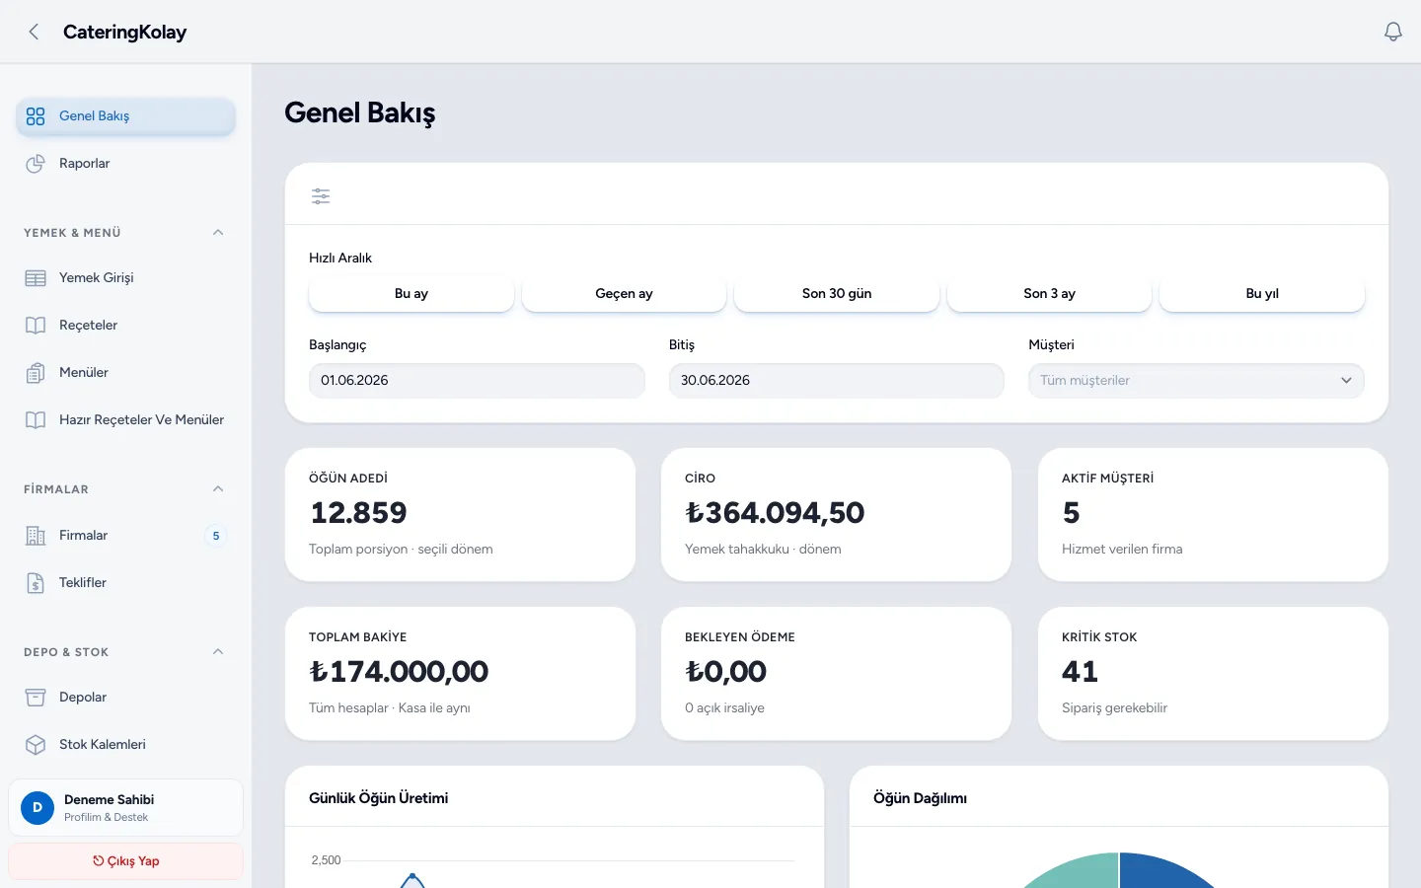Click the Öğün Adedi card value 12.859
Viewport: 1421px width, 888px height.
click(x=358, y=513)
